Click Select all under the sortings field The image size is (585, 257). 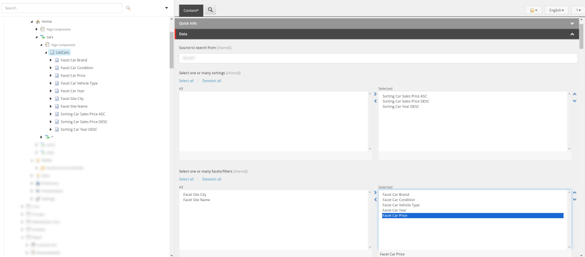tap(186, 81)
